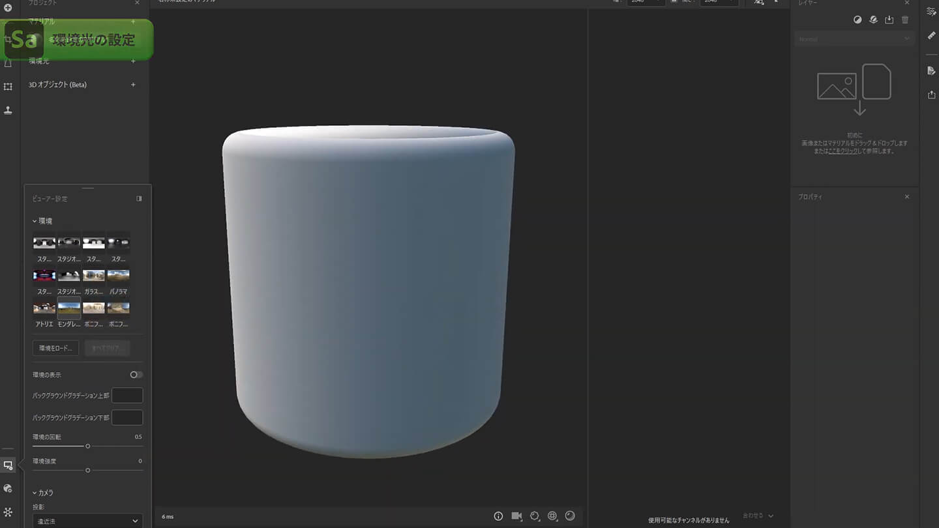Screen dimensions: 939x528
Task: Add a 3D オブジェクト (Beta) with its plus
Action: [x=133, y=85]
